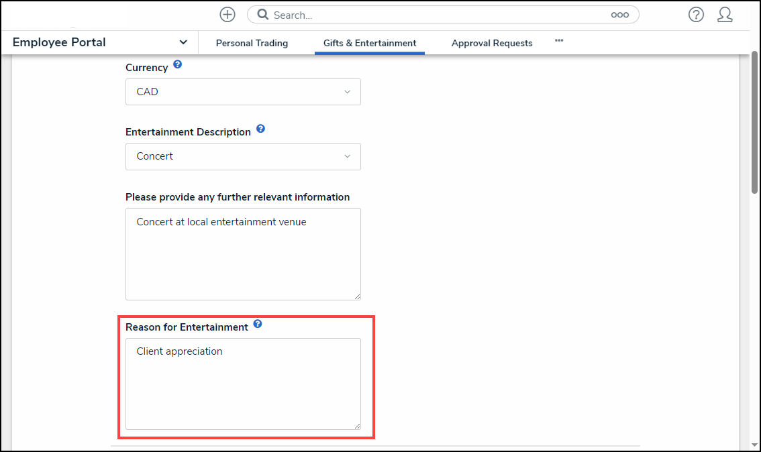Click inside the top Search field
This screenshot has height=452, width=761.
[x=436, y=15]
